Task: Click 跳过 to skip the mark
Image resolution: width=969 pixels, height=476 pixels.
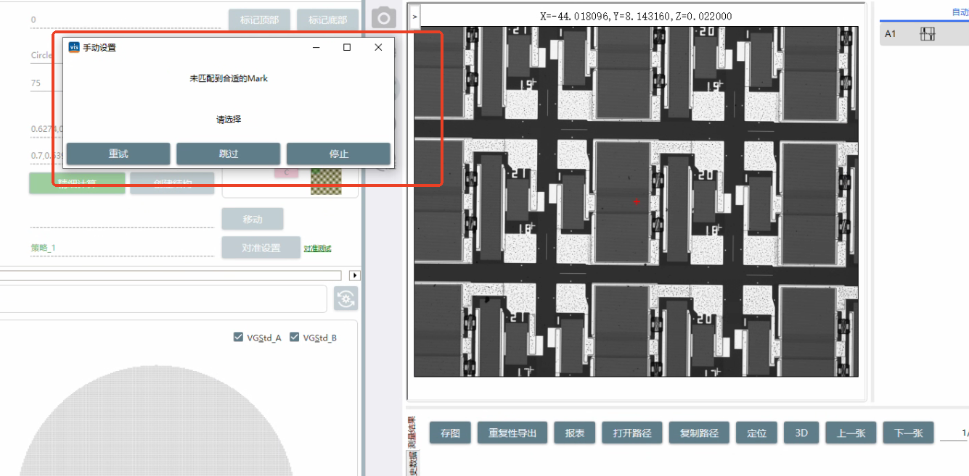Action: (x=228, y=154)
